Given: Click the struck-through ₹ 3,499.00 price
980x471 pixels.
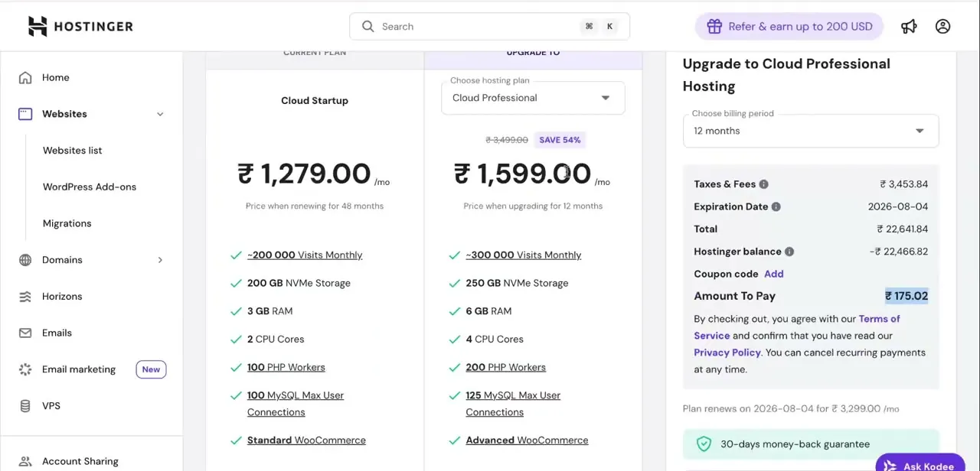Looking at the screenshot, I should 507,140.
